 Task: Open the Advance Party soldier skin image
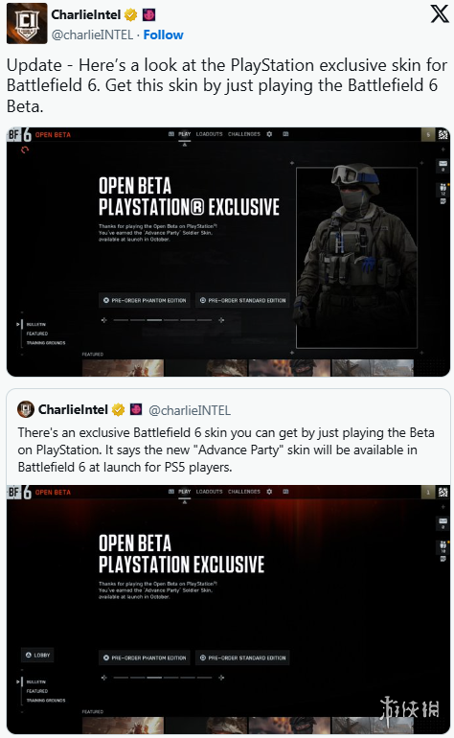tap(356, 257)
